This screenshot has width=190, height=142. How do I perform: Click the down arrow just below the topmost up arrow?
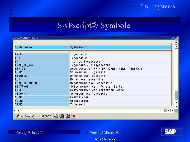pyautogui.click(x=176, y=46)
